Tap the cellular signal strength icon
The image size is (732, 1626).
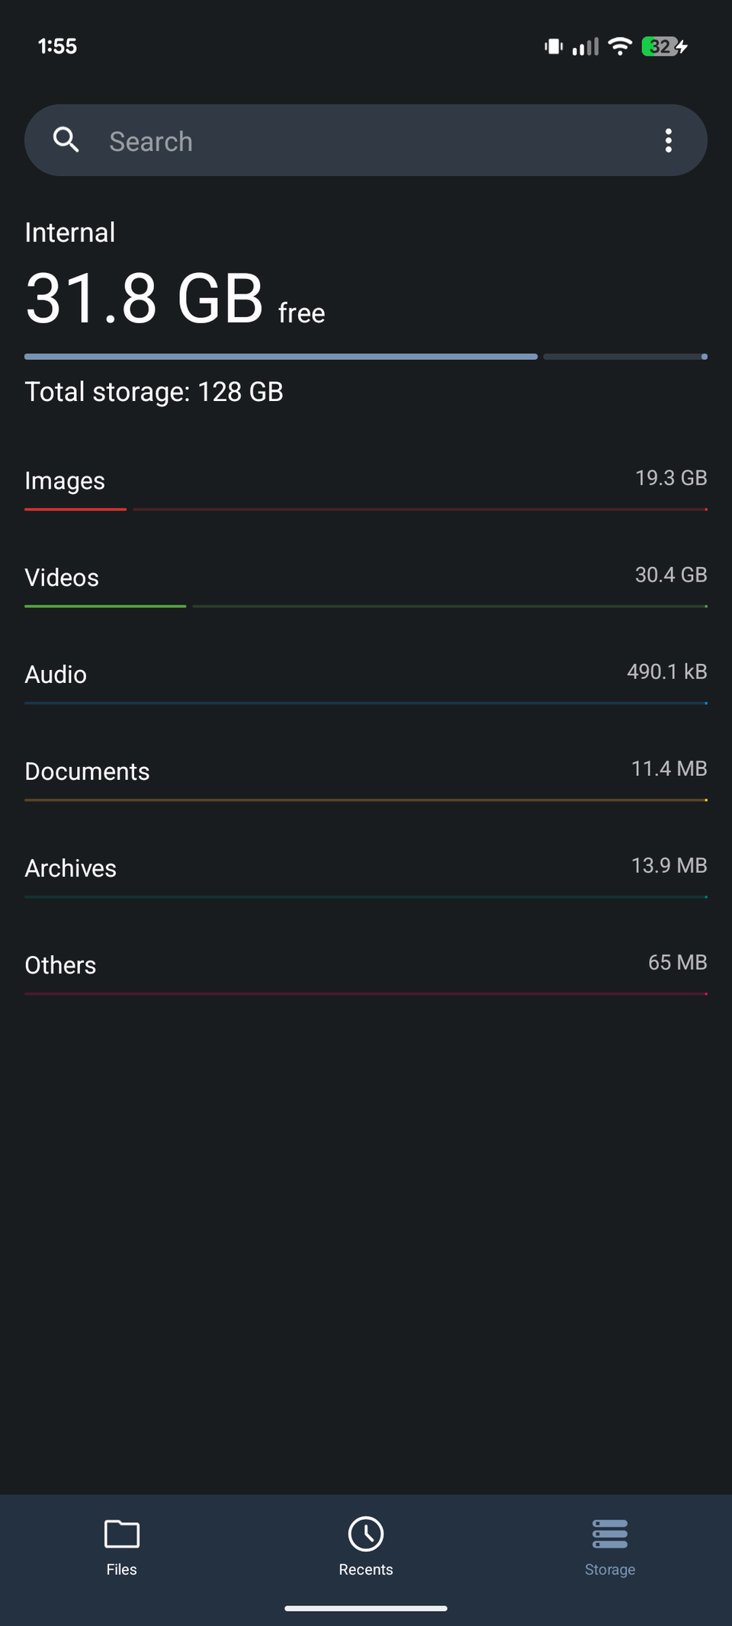pos(586,47)
